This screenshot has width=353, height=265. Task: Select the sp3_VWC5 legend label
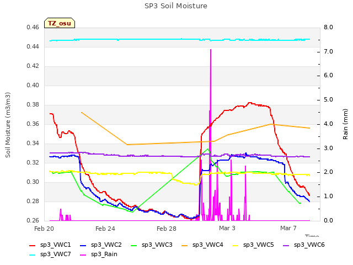pos(259,245)
